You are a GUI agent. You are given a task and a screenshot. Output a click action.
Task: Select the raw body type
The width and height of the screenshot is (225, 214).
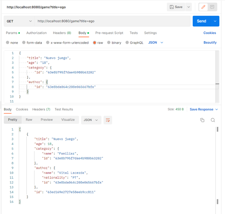click(95, 43)
